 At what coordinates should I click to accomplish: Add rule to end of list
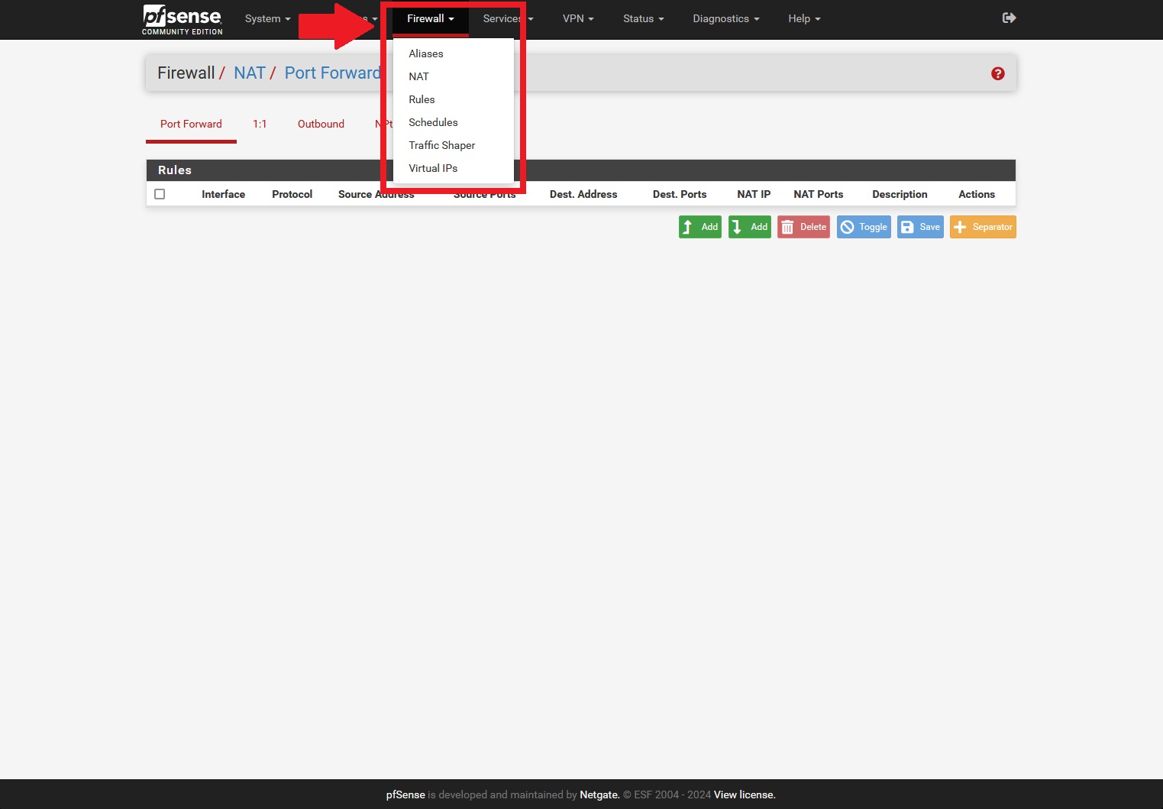(x=750, y=227)
